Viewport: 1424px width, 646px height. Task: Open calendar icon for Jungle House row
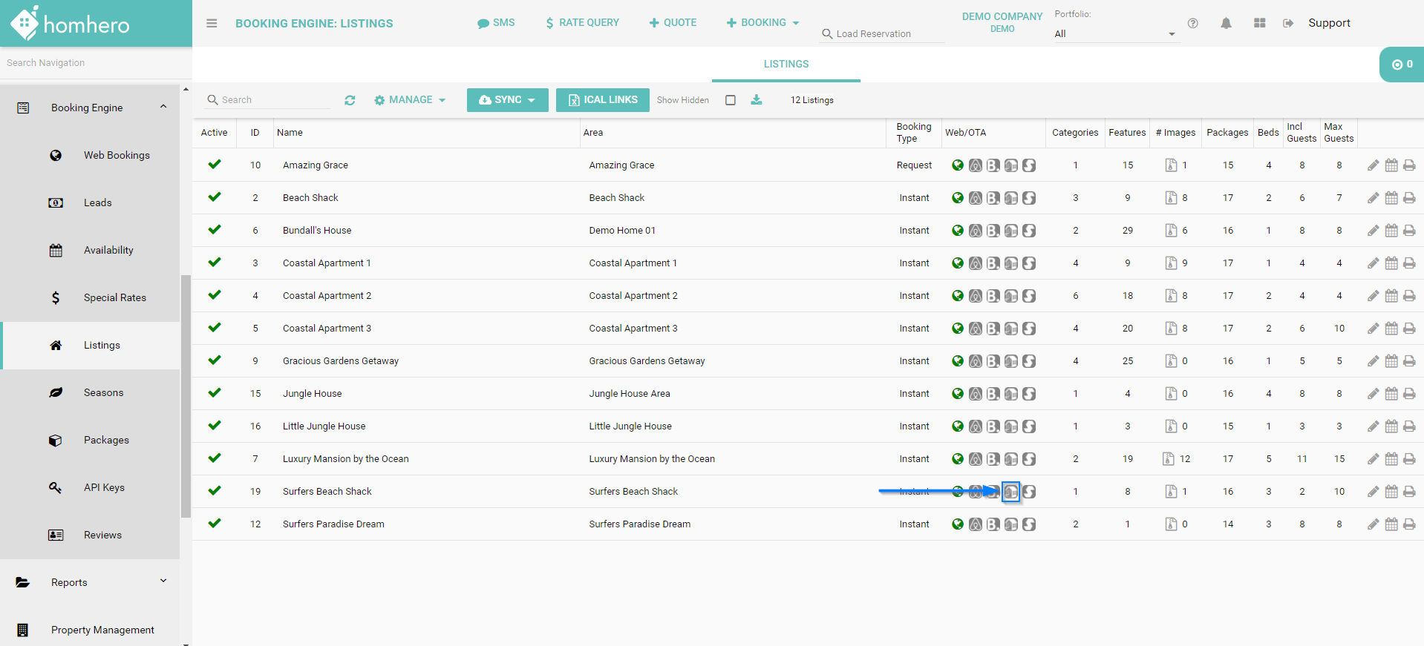click(x=1391, y=394)
